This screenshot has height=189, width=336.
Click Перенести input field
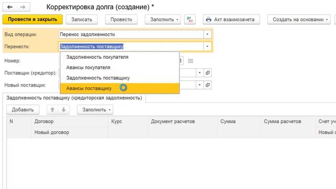tap(131, 47)
